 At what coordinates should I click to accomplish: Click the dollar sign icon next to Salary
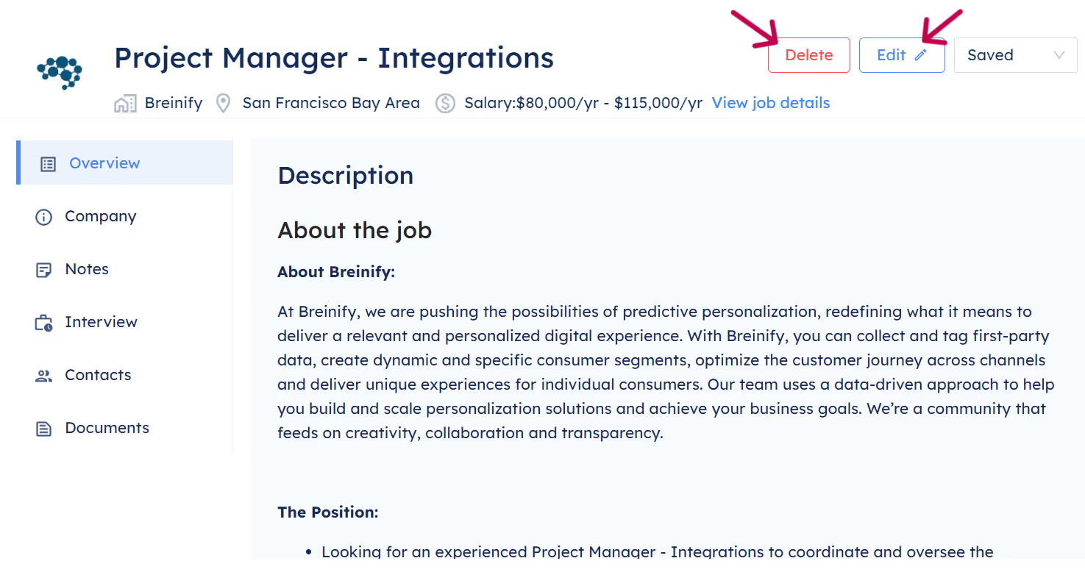tap(445, 104)
